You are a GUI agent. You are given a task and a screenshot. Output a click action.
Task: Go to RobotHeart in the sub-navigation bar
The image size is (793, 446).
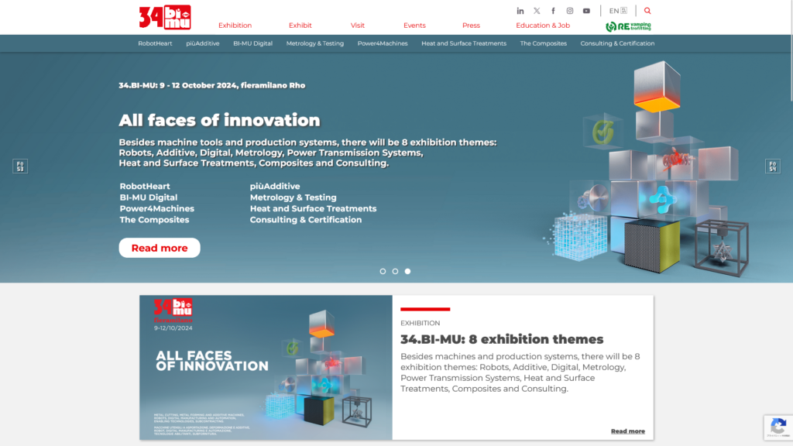[x=155, y=43]
